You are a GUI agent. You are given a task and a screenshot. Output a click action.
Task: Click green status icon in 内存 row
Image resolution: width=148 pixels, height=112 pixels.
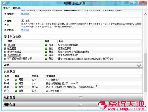(16, 91)
